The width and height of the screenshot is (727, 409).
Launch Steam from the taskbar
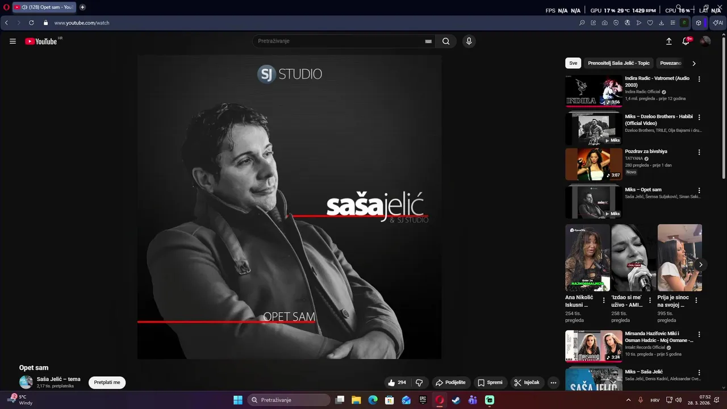point(456,400)
